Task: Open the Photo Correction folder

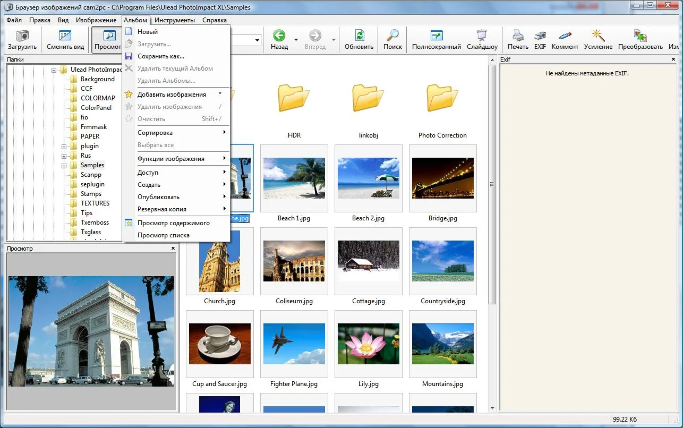Action: click(442, 98)
